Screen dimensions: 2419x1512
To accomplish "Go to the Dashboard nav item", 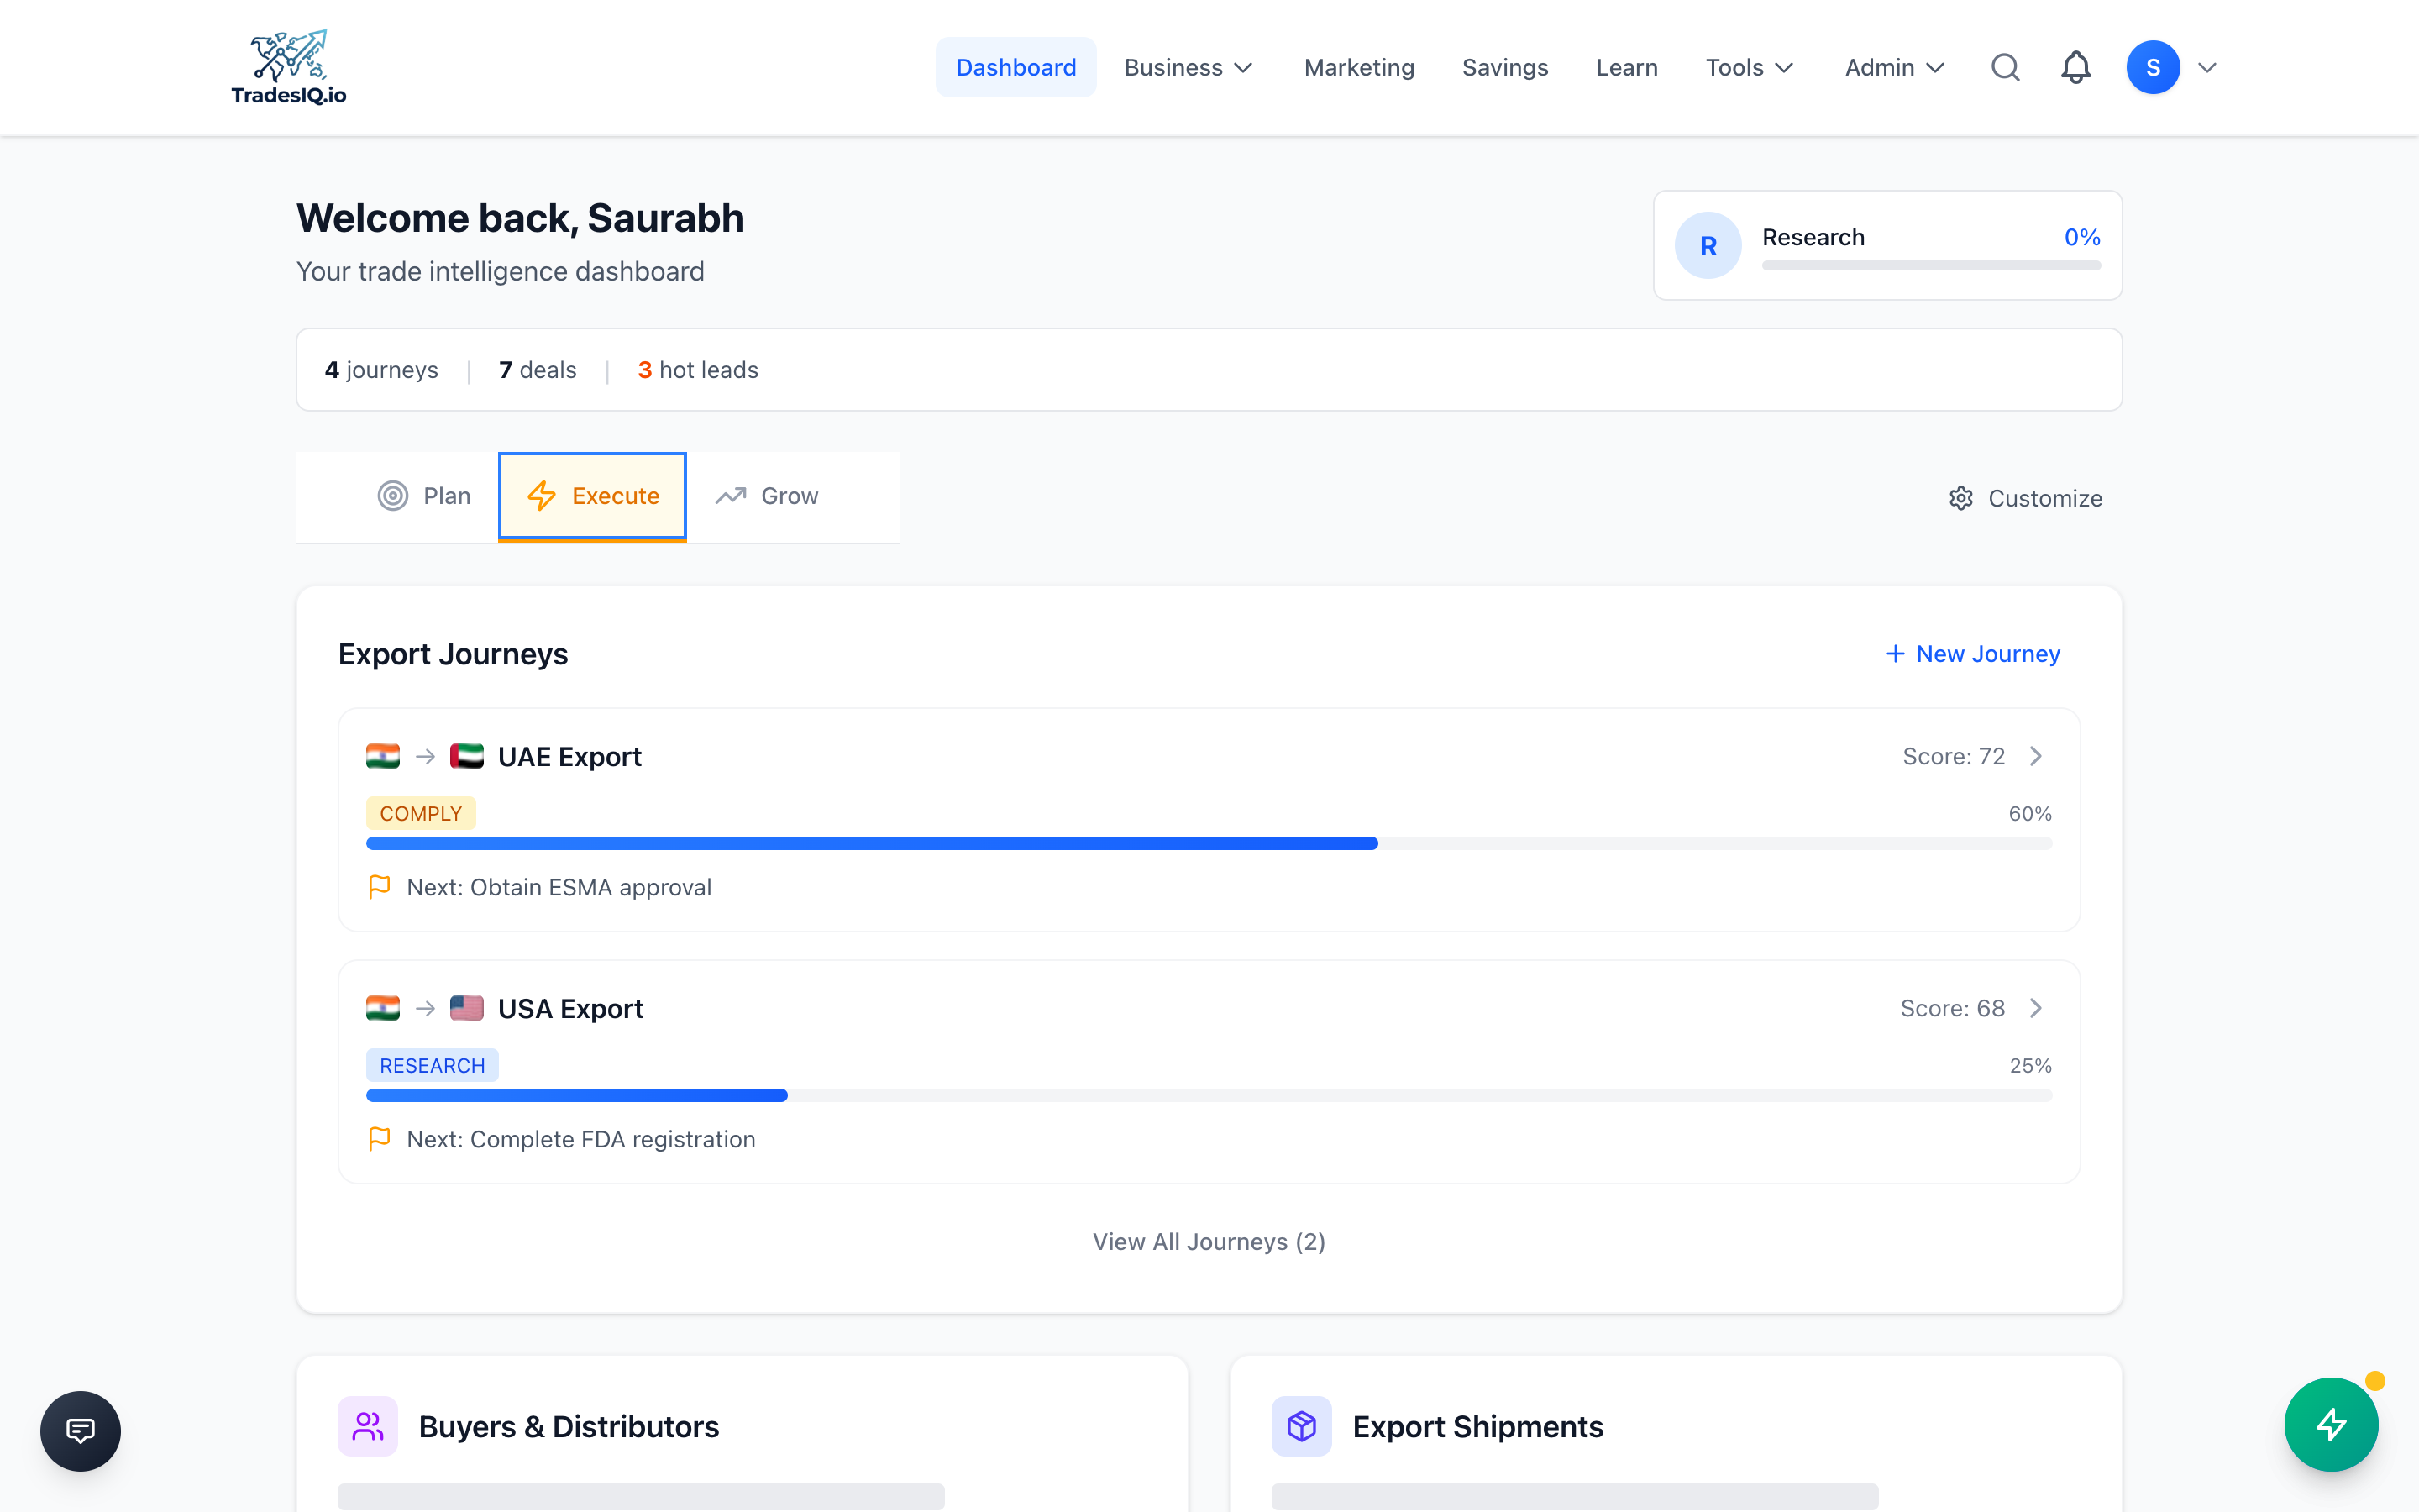I will [x=1015, y=67].
